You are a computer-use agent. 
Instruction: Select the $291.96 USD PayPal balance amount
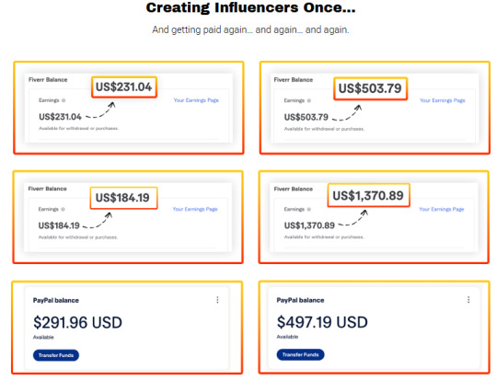[77, 323]
